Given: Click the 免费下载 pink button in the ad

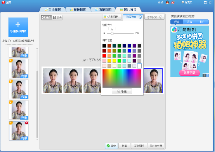Looking at the screenshot, I should click(x=189, y=73).
